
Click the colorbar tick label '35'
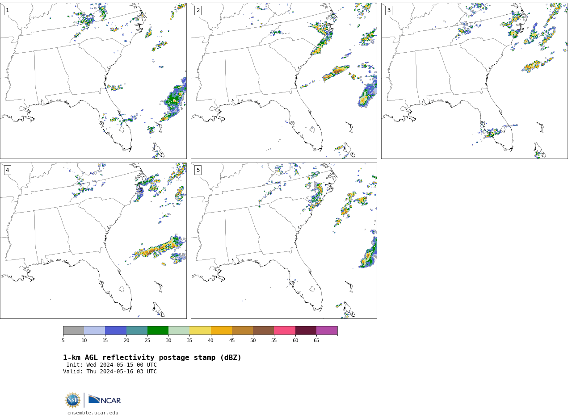point(189,341)
